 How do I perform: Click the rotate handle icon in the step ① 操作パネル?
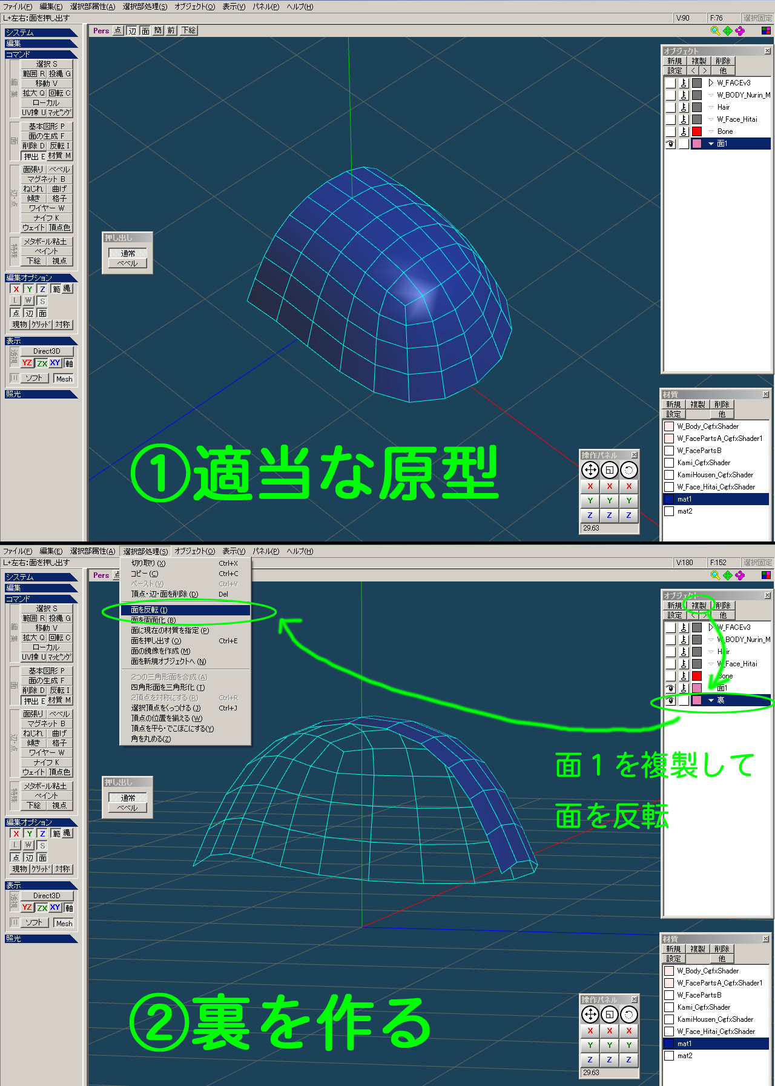tap(629, 469)
